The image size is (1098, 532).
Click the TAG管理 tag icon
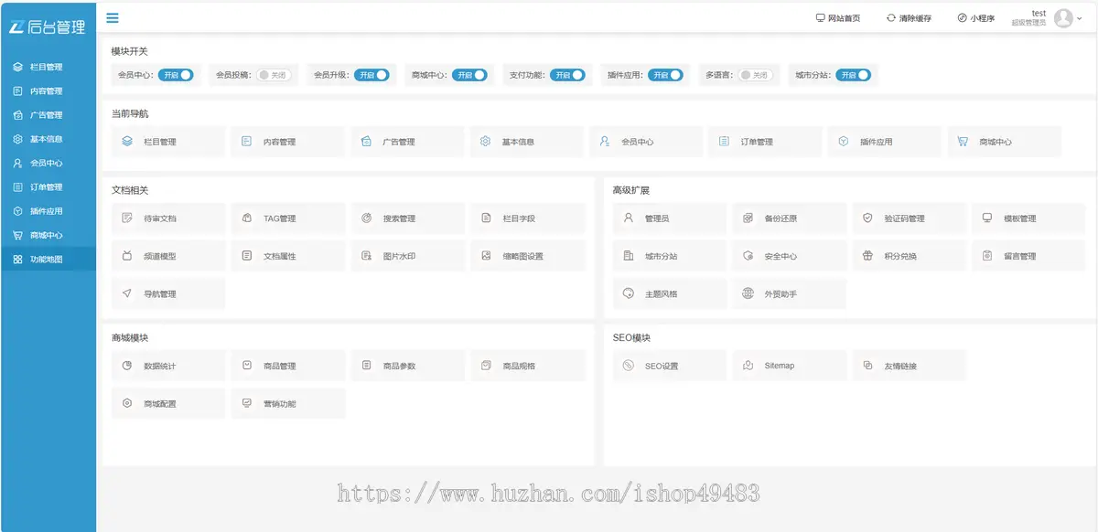pyautogui.click(x=246, y=218)
